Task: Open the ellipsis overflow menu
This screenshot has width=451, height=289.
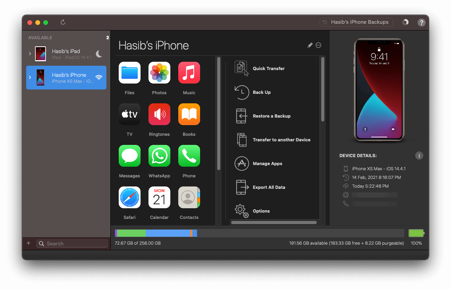Action: pos(318,45)
